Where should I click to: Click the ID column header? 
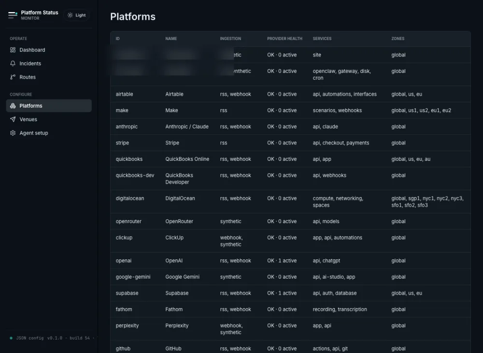click(x=118, y=39)
